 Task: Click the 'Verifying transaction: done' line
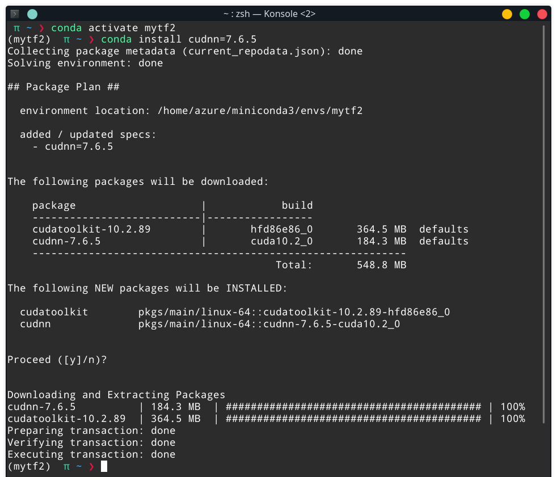tap(92, 443)
